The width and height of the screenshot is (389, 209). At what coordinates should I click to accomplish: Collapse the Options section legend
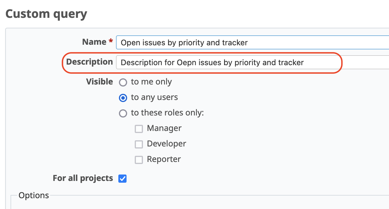click(x=34, y=195)
